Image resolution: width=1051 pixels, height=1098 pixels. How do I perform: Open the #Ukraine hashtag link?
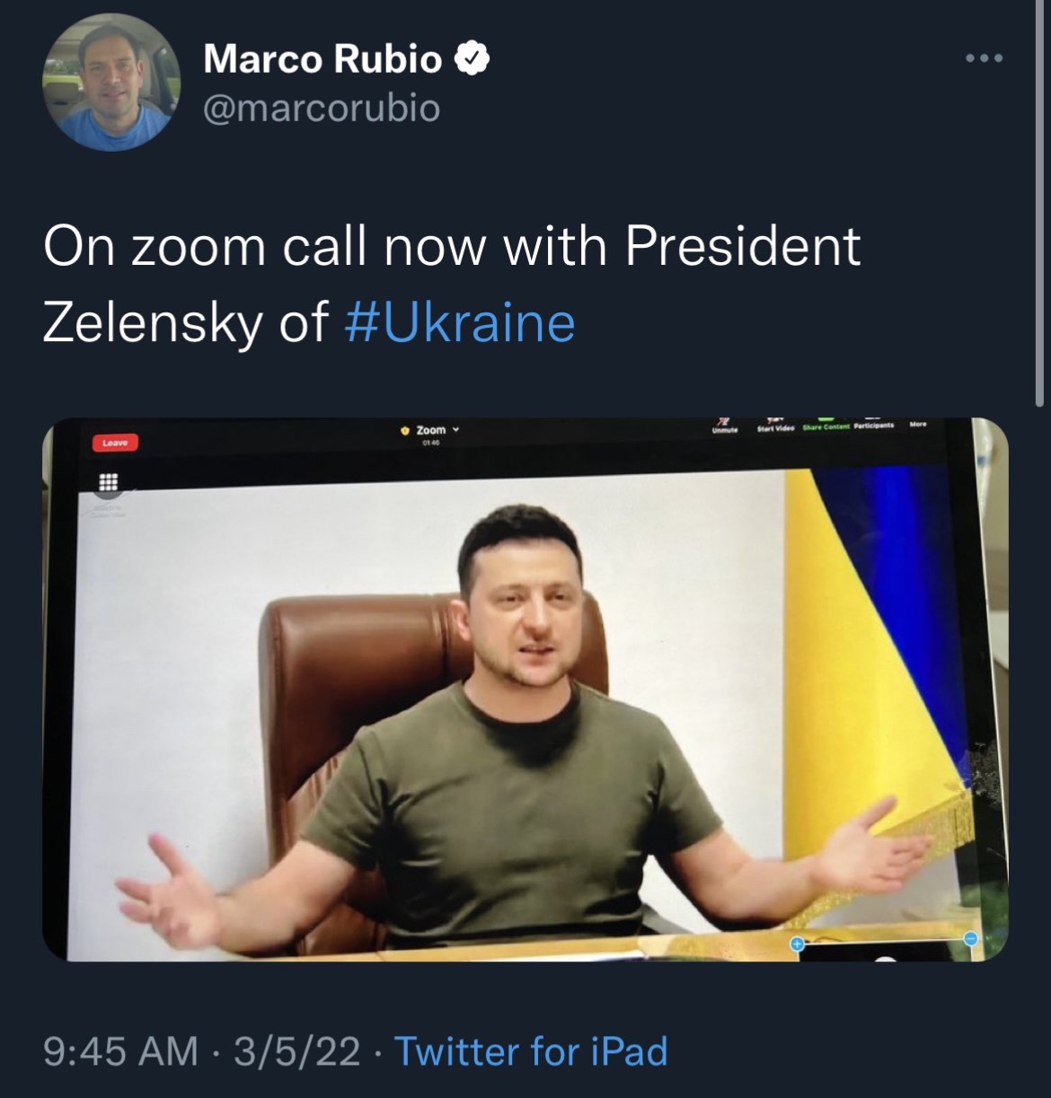(460, 321)
